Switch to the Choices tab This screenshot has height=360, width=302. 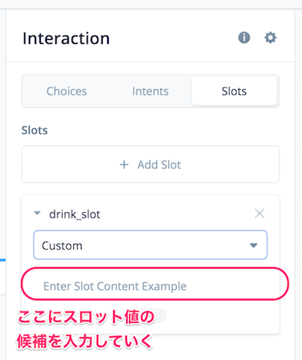(66, 91)
